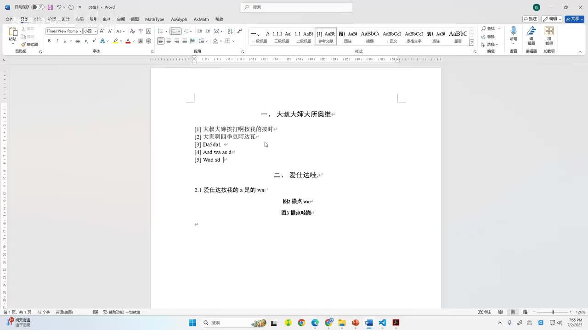Toggle Subscript formatting
Viewport: 588px width, 330px height.
click(86, 41)
